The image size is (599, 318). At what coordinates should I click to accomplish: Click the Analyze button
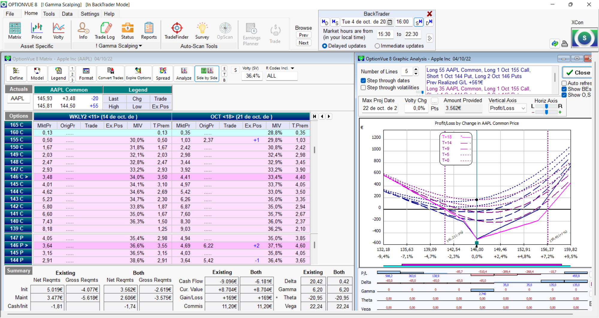coord(184,74)
